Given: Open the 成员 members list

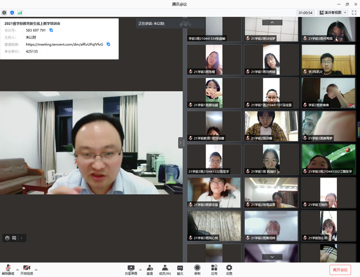Looking at the screenshot, I should coord(165,268).
